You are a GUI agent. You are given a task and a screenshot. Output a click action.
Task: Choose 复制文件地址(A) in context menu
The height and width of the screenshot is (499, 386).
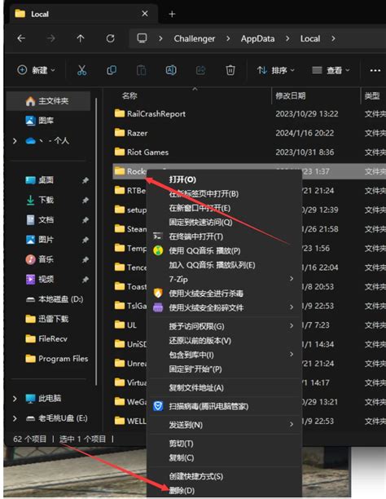tap(196, 388)
